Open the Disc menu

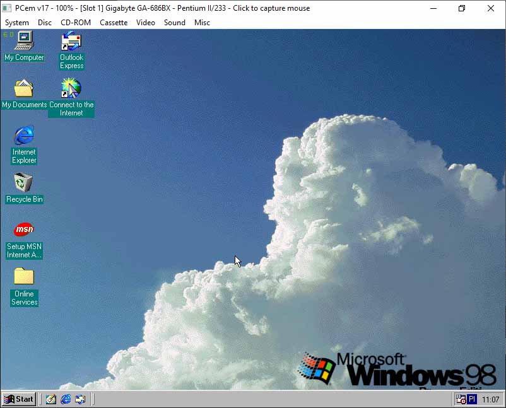45,23
